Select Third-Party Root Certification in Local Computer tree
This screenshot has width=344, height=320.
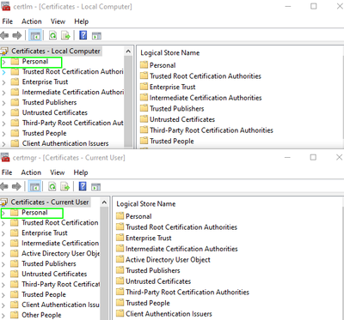click(x=73, y=123)
